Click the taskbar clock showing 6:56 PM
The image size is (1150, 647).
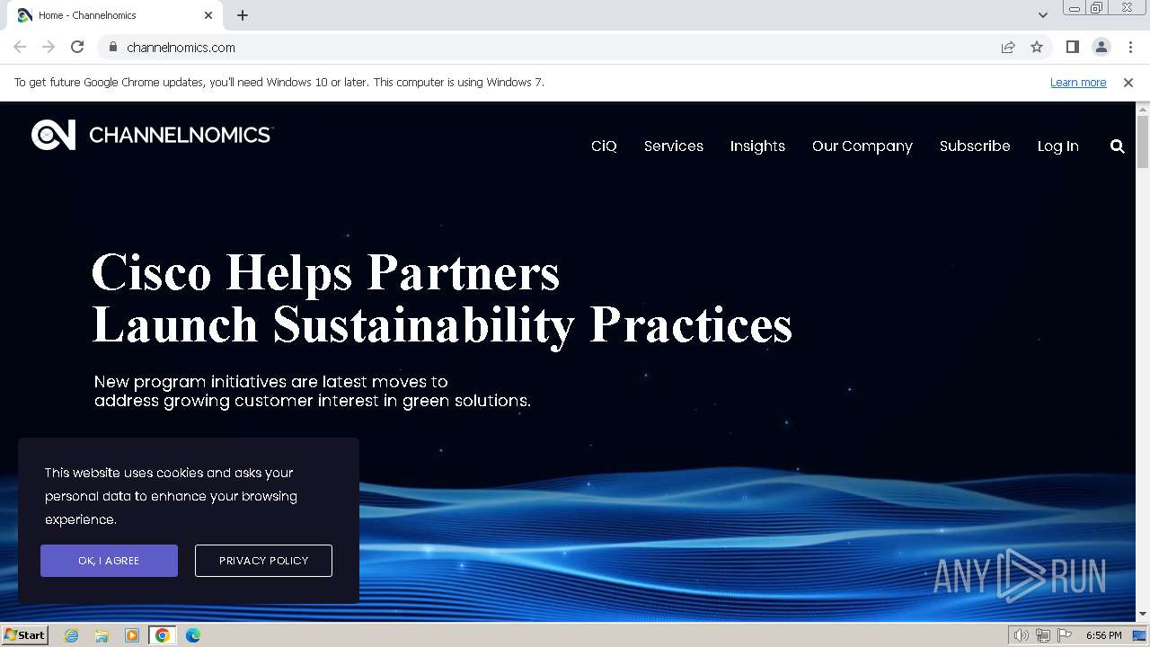pyautogui.click(x=1103, y=635)
